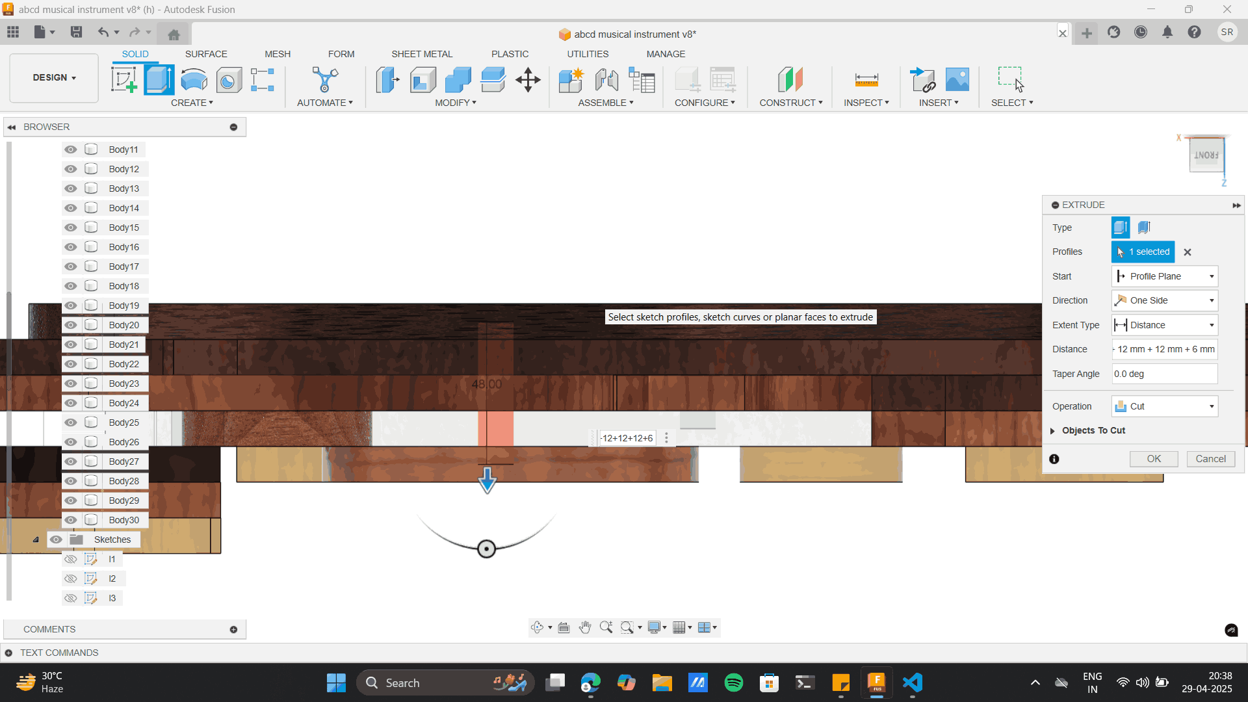This screenshot has width=1248, height=702.
Task: Open Change Parameters table icon
Action: click(642, 80)
